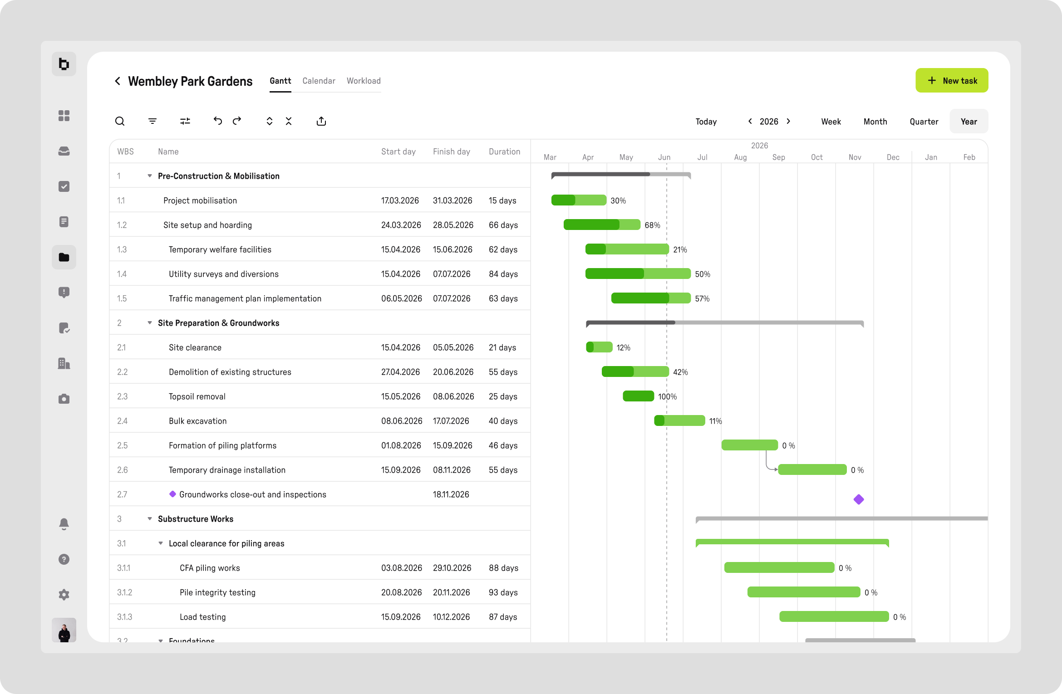
Task: Export the Gantt chart via share icon
Action: click(321, 121)
